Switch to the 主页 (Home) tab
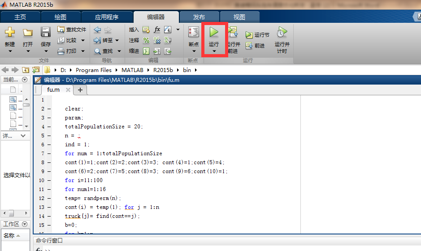Image resolution: width=421 pixels, height=251 pixels. click(20, 17)
